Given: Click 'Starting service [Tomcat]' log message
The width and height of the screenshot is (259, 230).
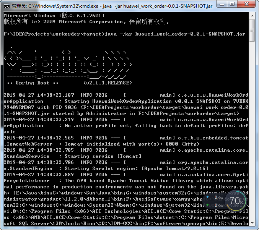Looking at the screenshot, I should (103, 156).
